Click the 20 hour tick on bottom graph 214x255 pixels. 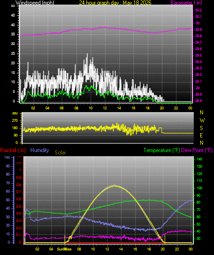pos(163,249)
